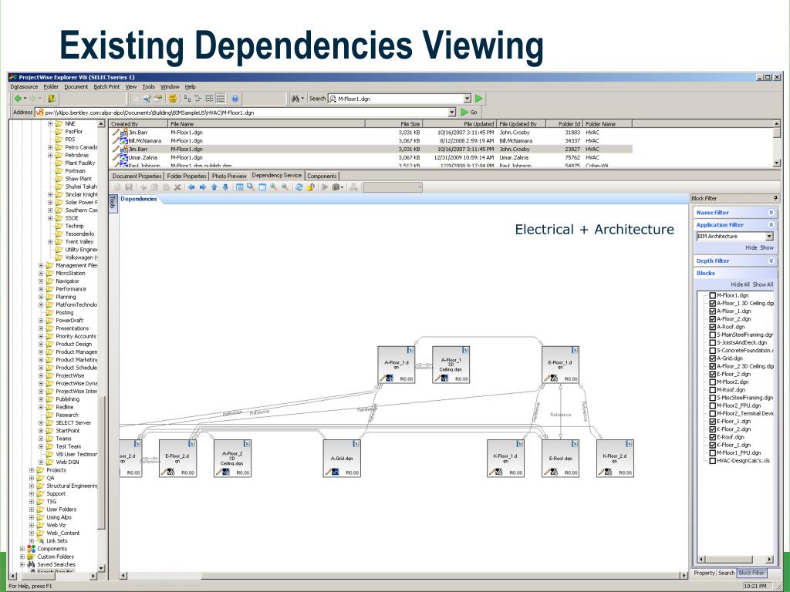Collapse the Application Filter section

pyautogui.click(x=771, y=225)
